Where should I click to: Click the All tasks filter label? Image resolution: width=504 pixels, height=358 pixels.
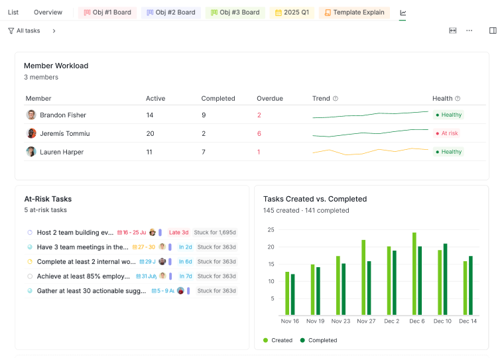pyautogui.click(x=29, y=31)
